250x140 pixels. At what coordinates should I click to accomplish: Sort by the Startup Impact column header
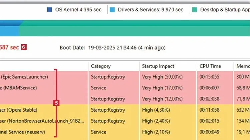coord(158,66)
